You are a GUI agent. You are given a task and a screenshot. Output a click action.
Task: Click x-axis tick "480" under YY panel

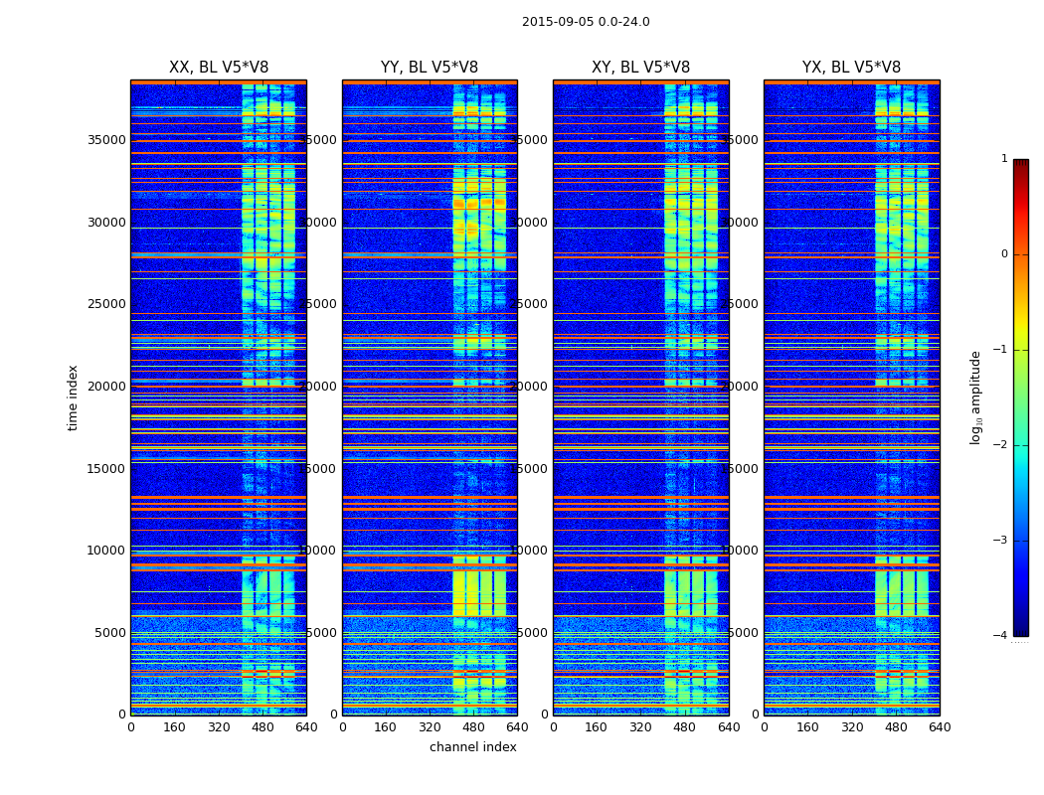coord(473,727)
